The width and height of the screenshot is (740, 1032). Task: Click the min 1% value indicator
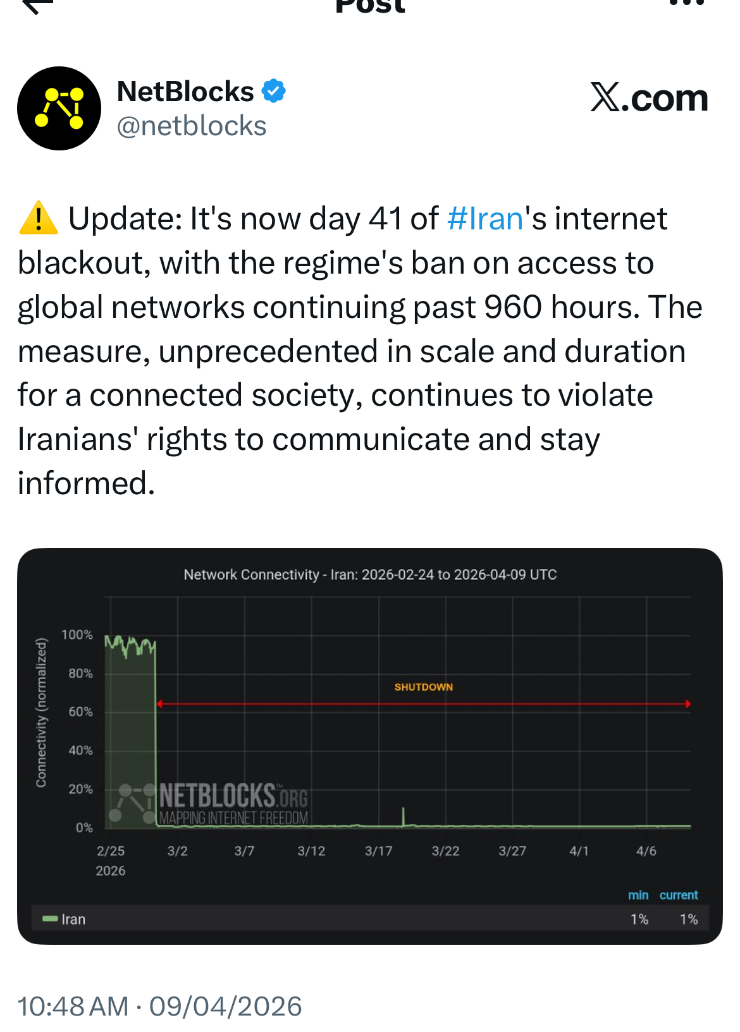(639, 919)
